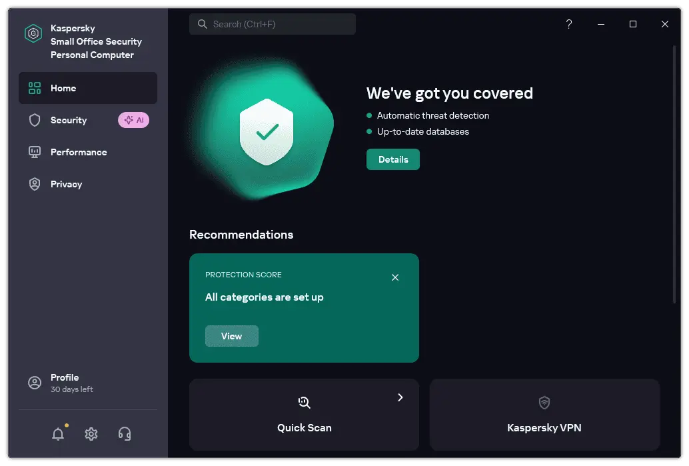Open support via the headset icon
Screen dimensions: 689x466
tap(125, 434)
